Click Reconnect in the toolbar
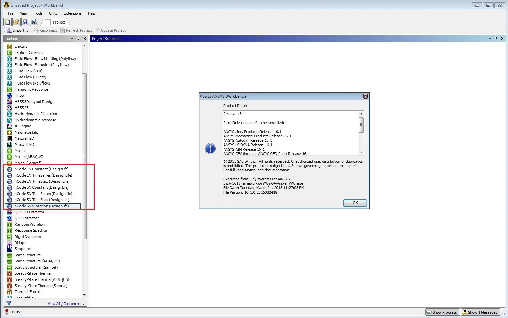508x318 pixels. pyautogui.click(x=45, y=30)
